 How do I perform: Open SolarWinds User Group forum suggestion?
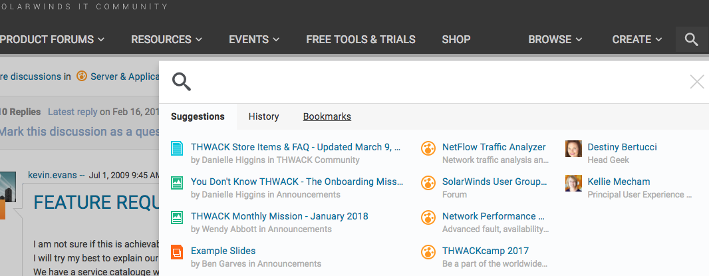click(x=495, y=182)
